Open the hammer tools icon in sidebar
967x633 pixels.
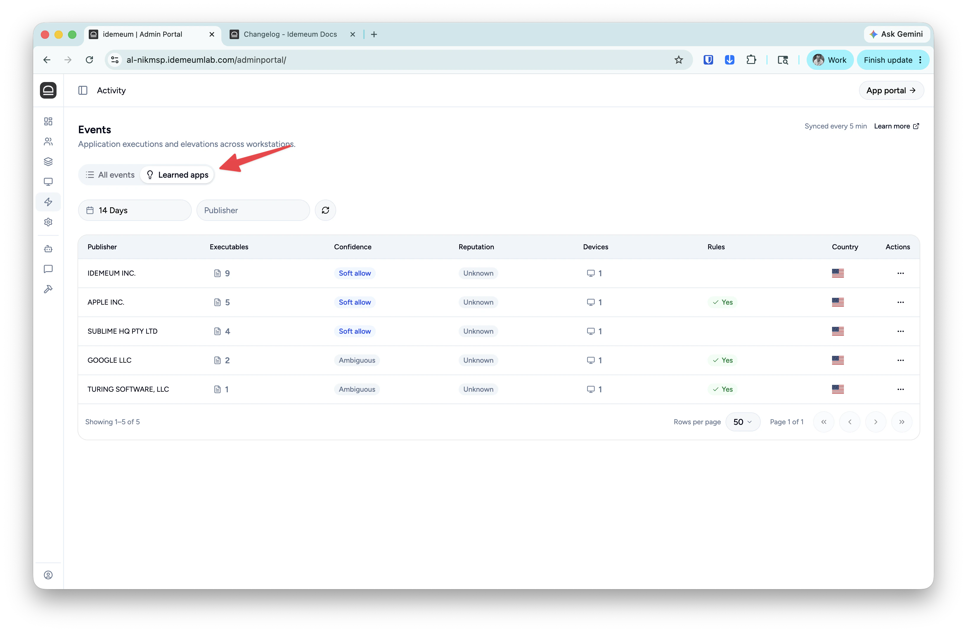(x=48, y=289)
